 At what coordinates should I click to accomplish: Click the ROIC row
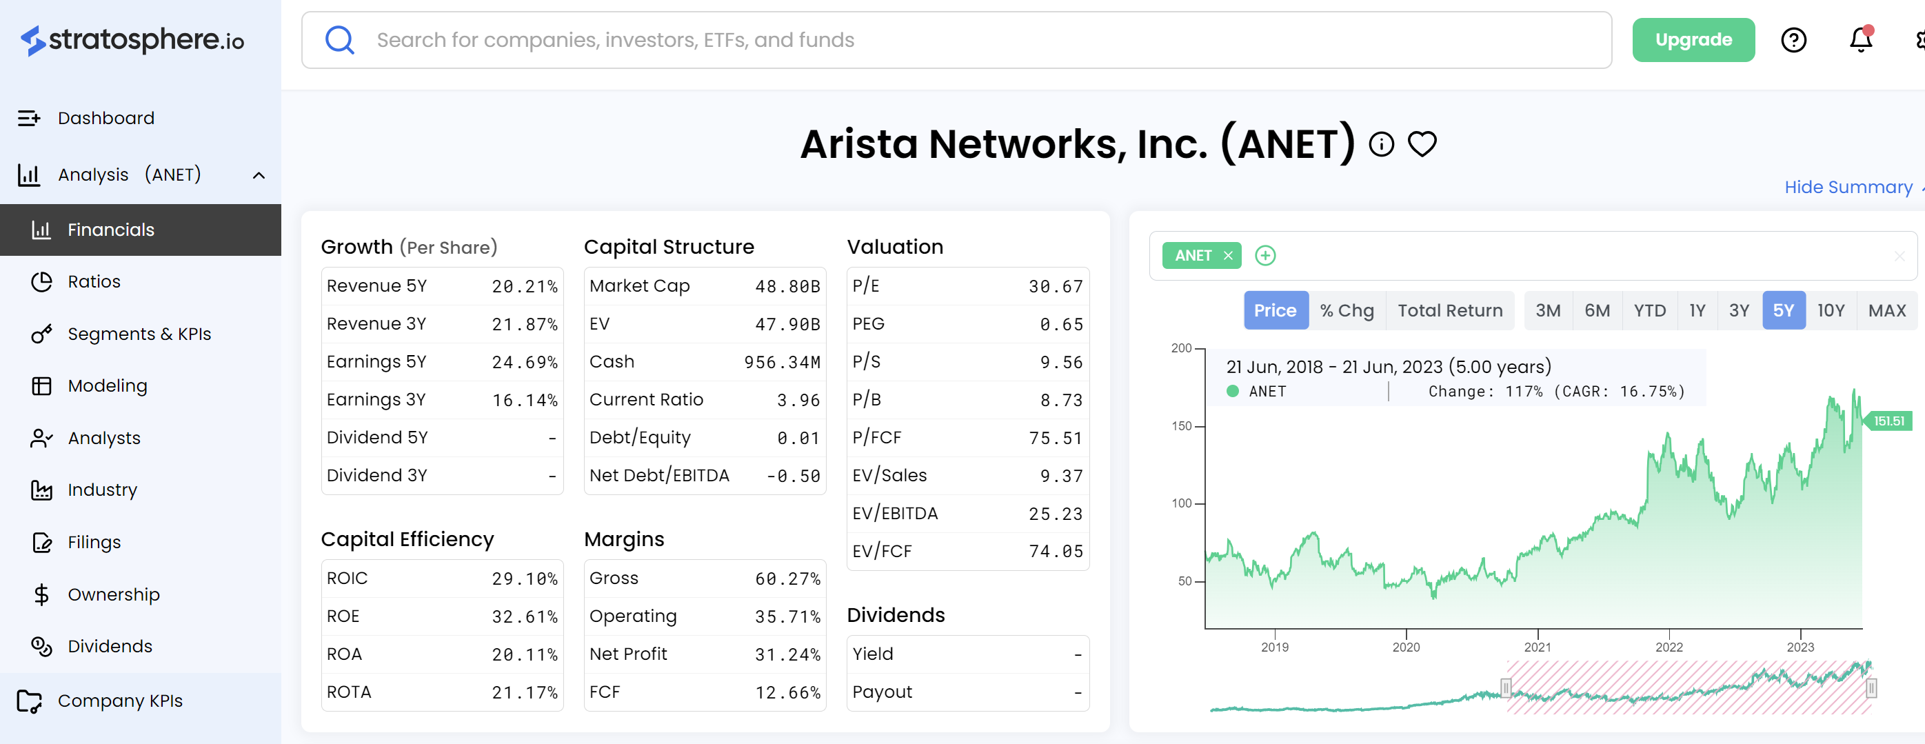442,578
